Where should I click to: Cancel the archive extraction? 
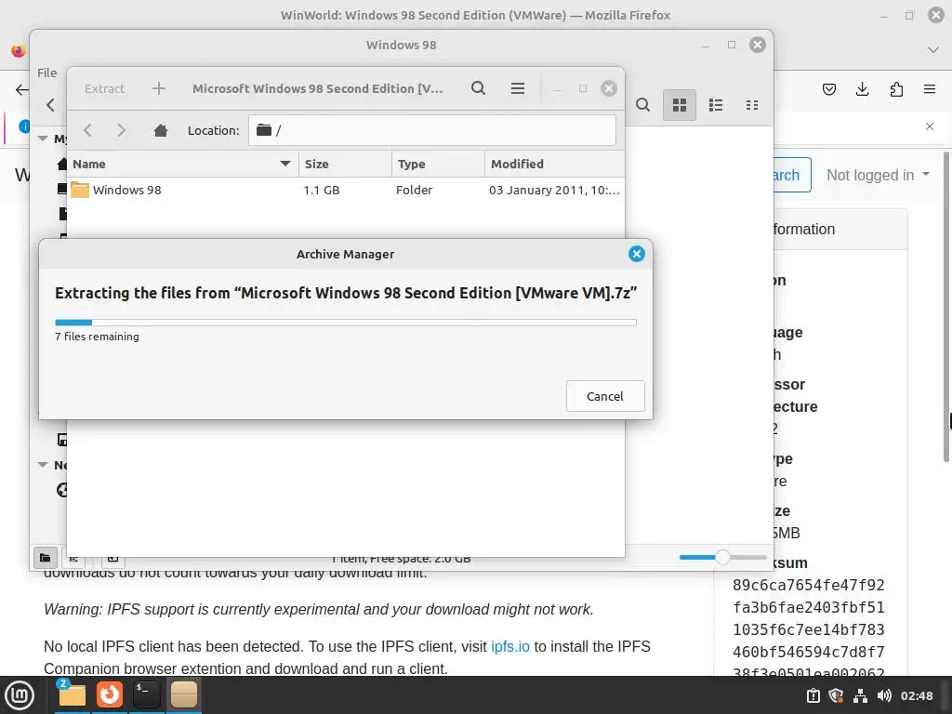604,396
